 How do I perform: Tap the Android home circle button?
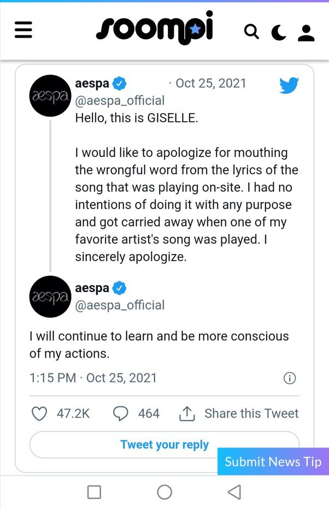pyautogui.click(x=164, y=492)
